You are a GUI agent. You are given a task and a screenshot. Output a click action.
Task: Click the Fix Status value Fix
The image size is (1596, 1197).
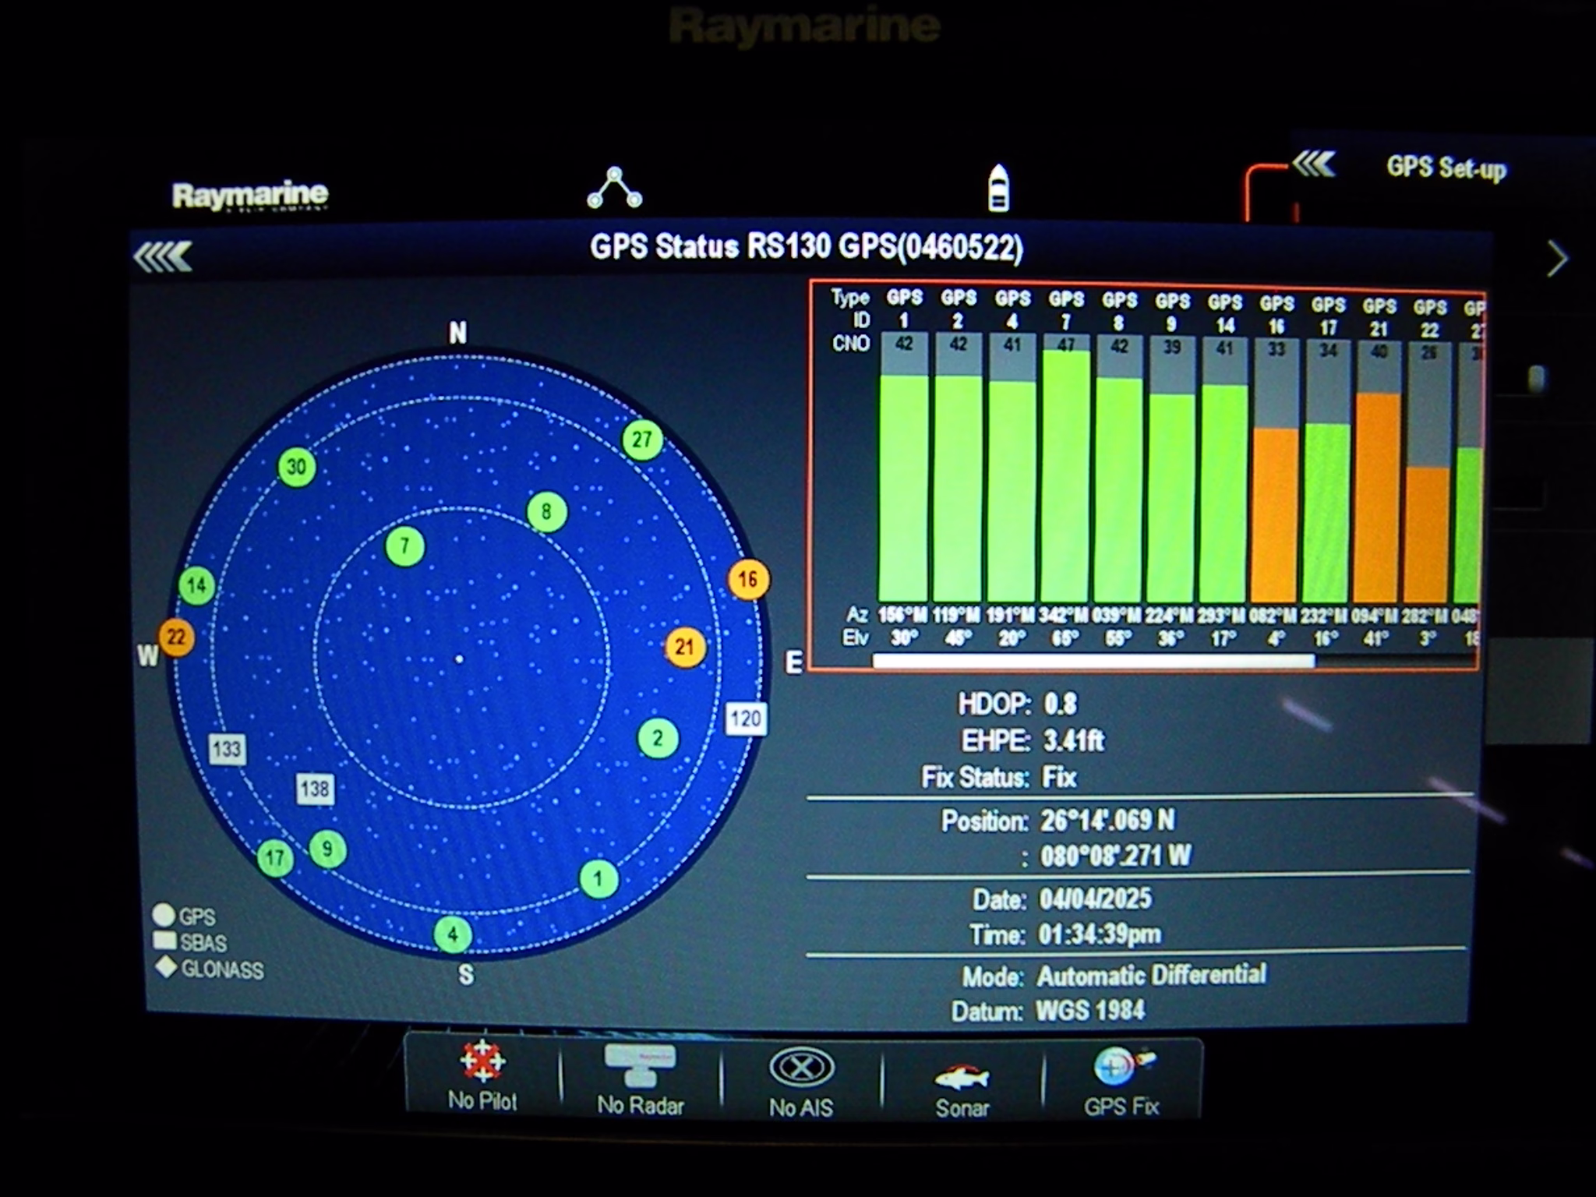point(1059,777)
